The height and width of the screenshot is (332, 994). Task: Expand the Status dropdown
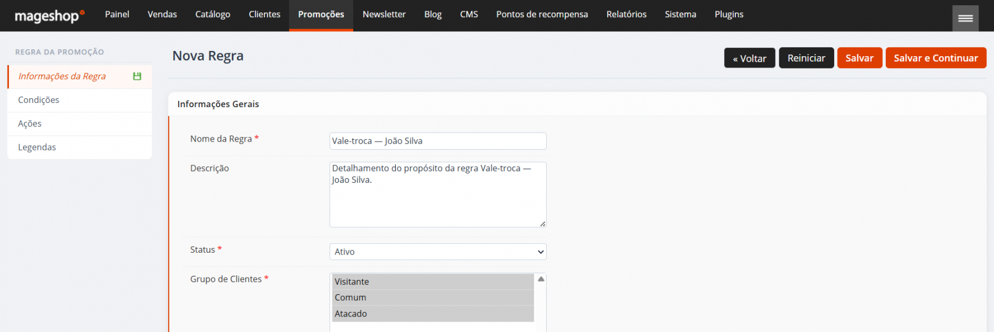click(x=437, y=252)
